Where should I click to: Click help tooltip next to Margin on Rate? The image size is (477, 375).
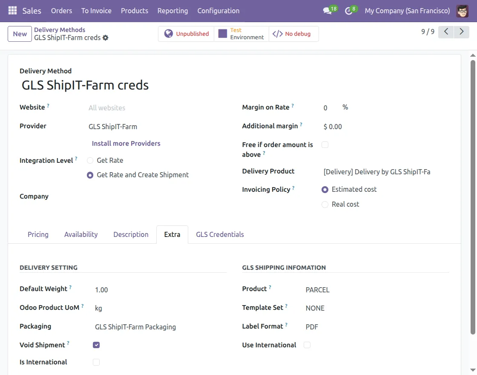293,106
